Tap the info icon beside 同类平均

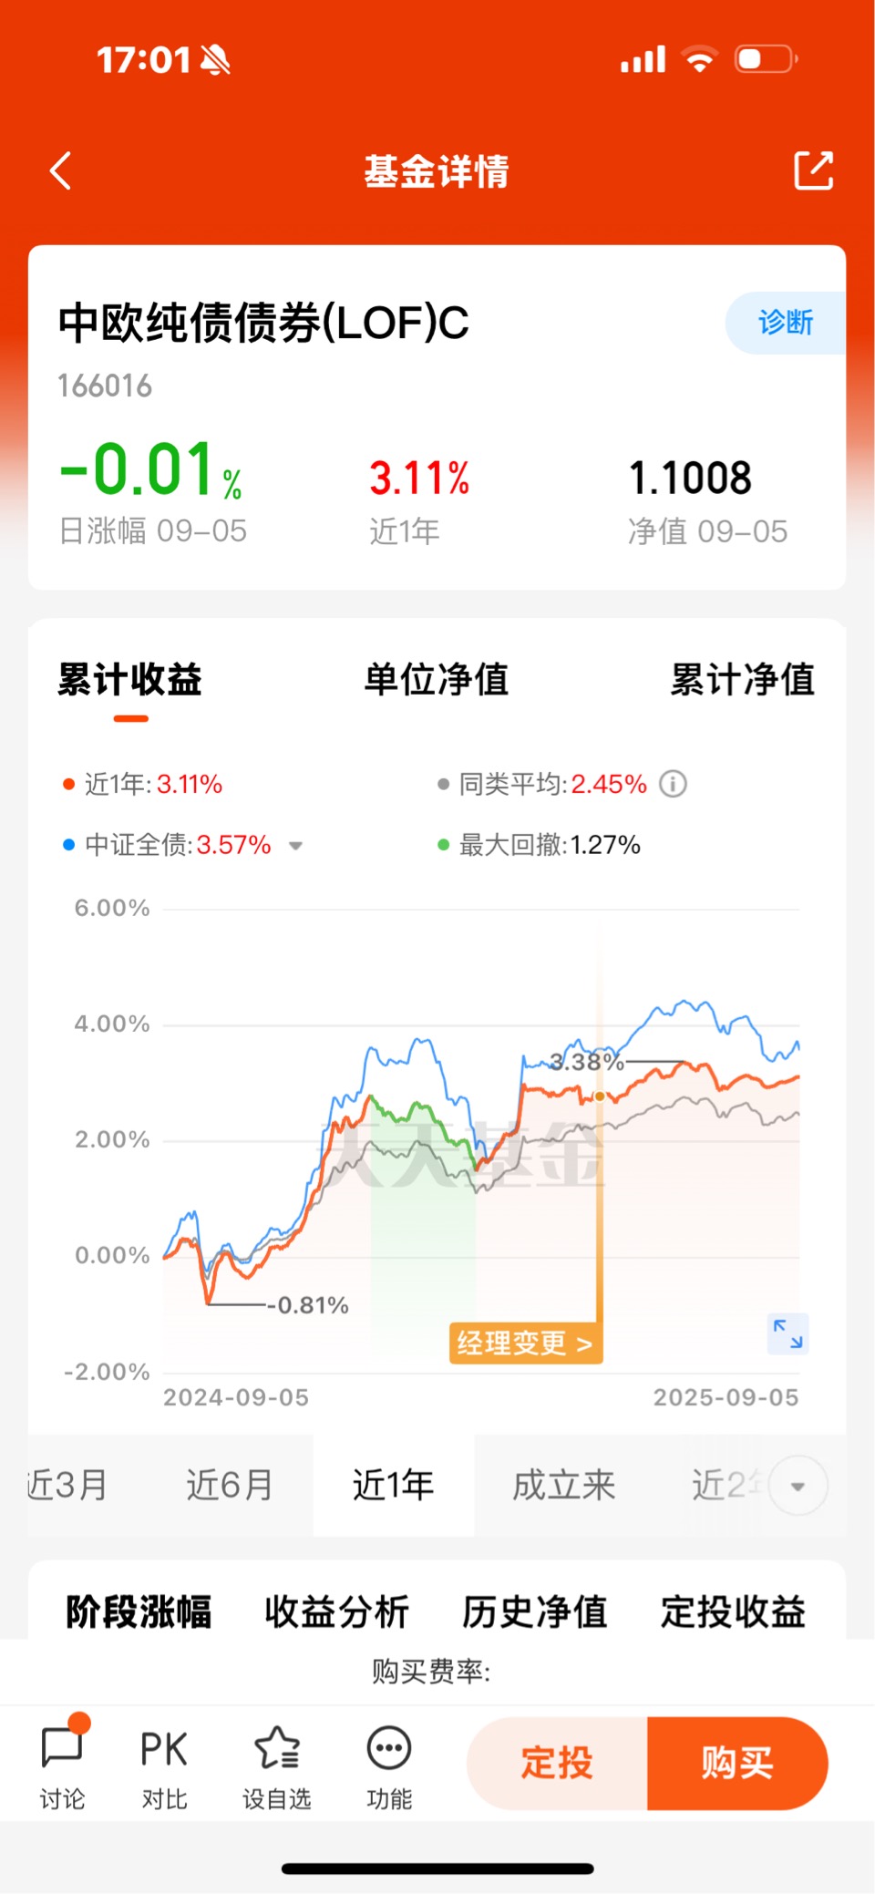coord(673,784)
